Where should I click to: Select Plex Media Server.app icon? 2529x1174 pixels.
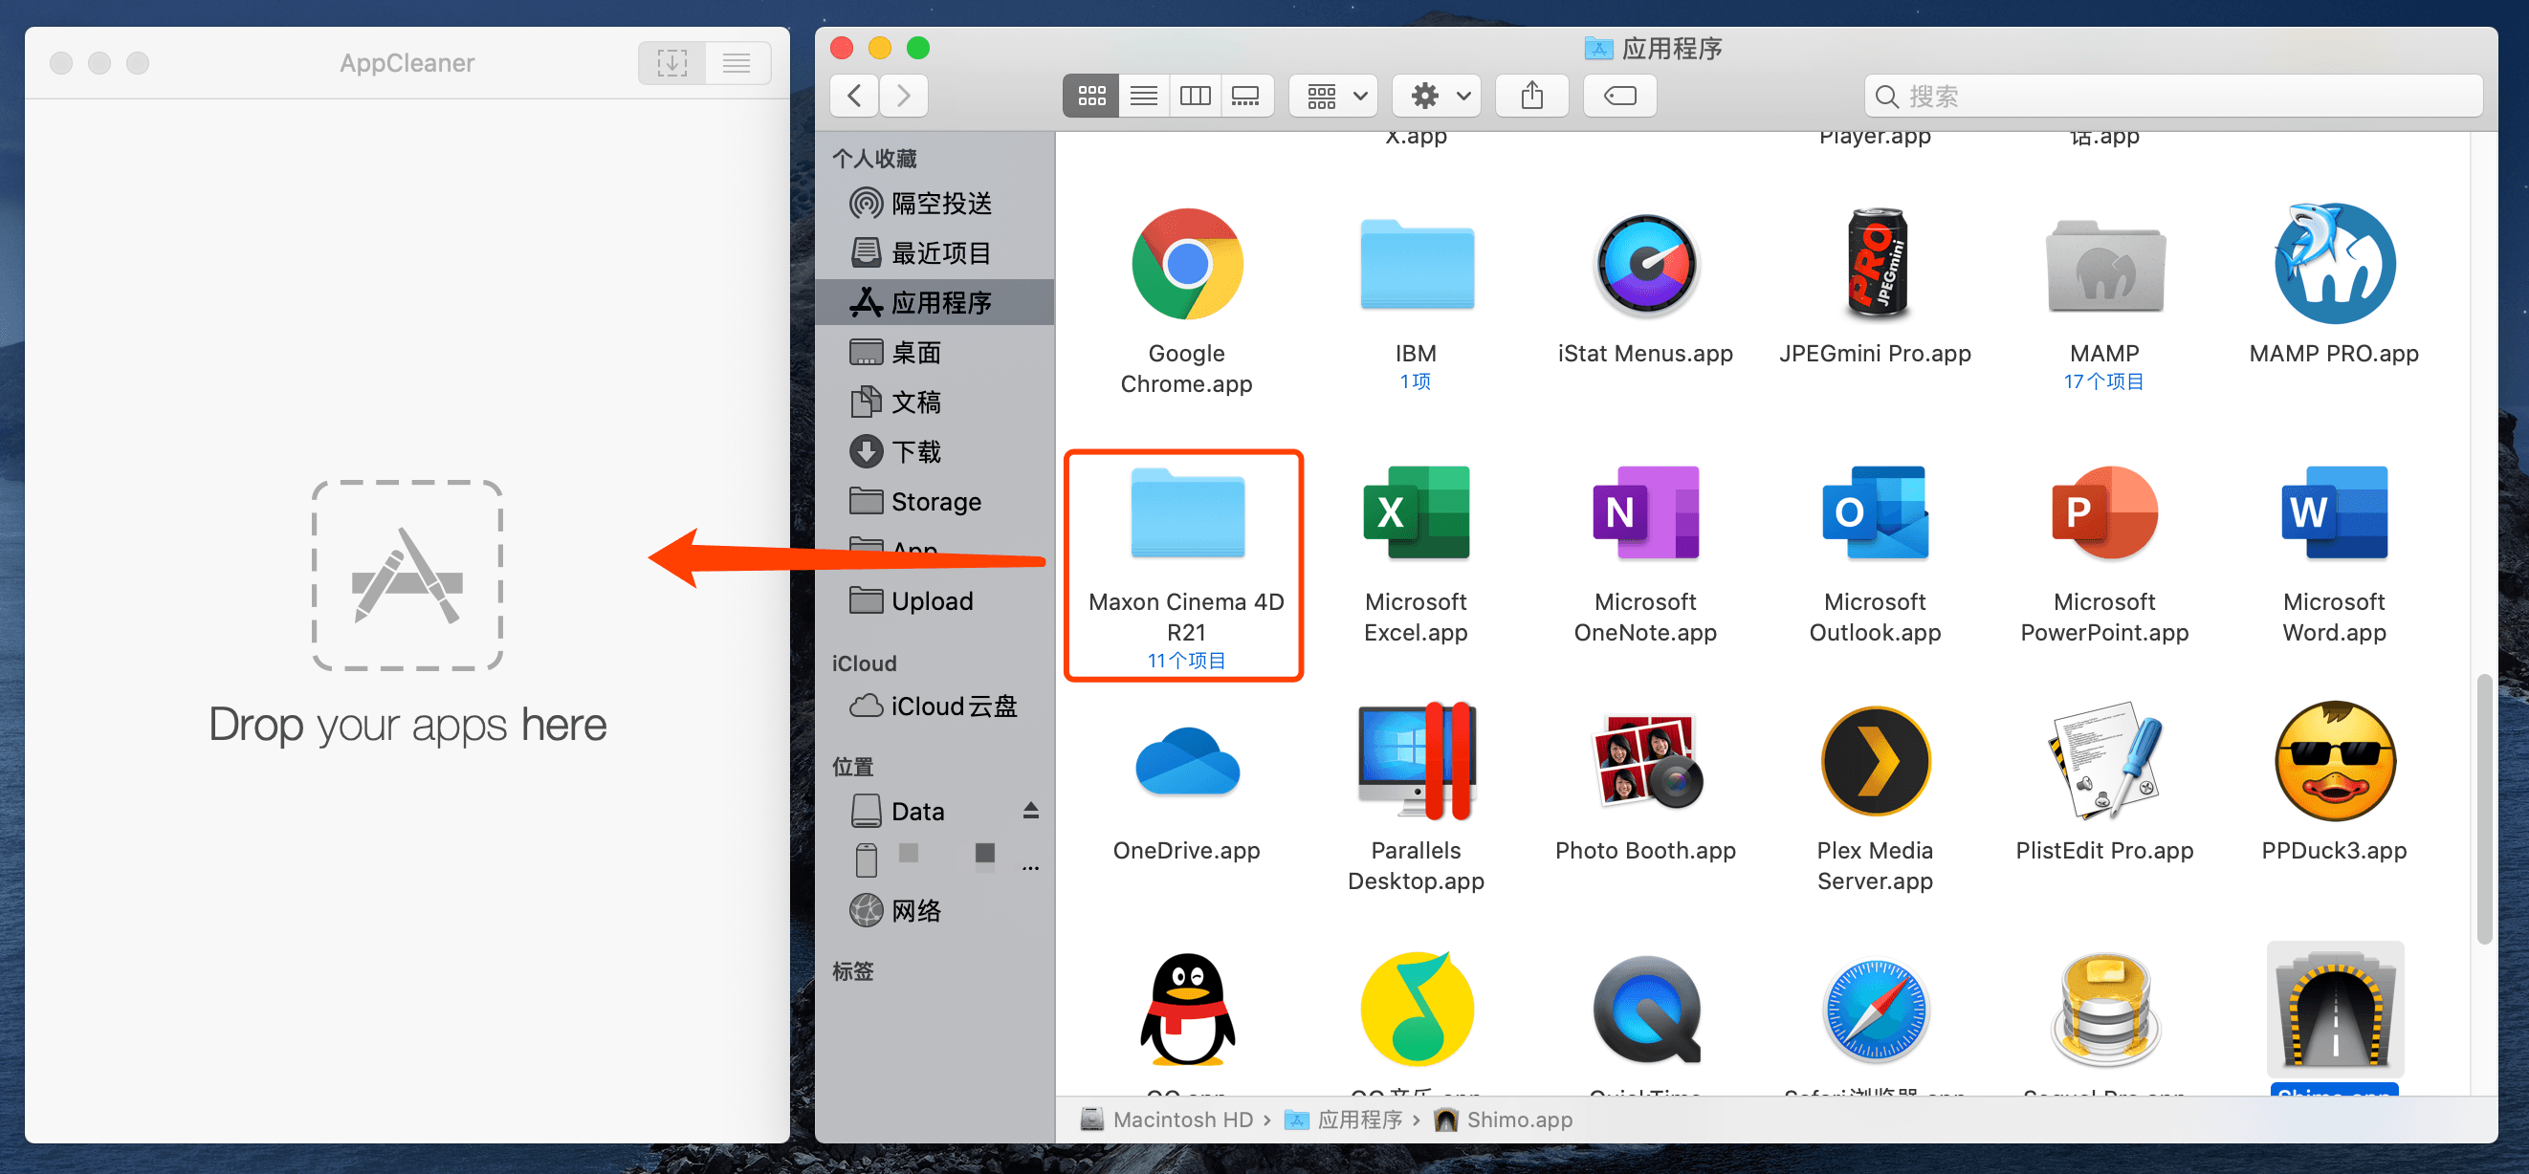(x=1875, y=761)
